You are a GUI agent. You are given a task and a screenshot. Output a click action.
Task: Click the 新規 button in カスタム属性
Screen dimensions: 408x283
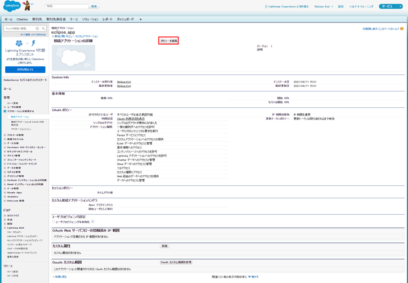(x=165, y=246)
